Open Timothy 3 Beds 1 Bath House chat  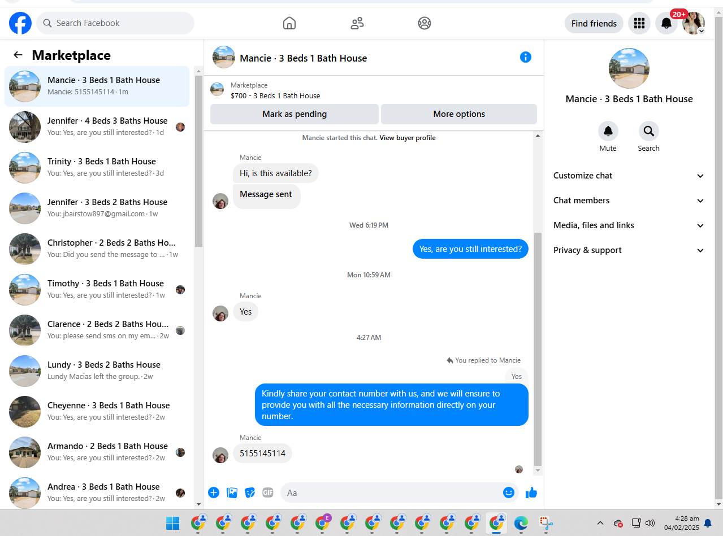click(97, 290)
